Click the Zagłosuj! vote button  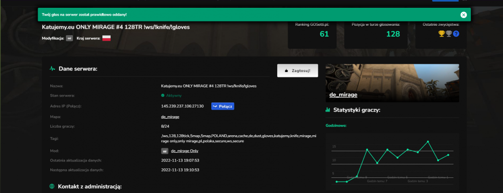[x=297, y=70]
